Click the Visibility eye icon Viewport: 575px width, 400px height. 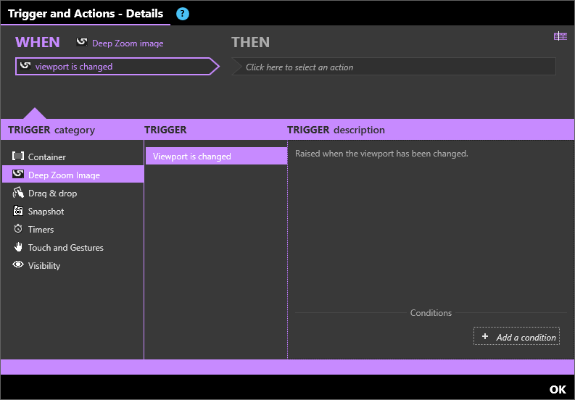tap(18, 265)
